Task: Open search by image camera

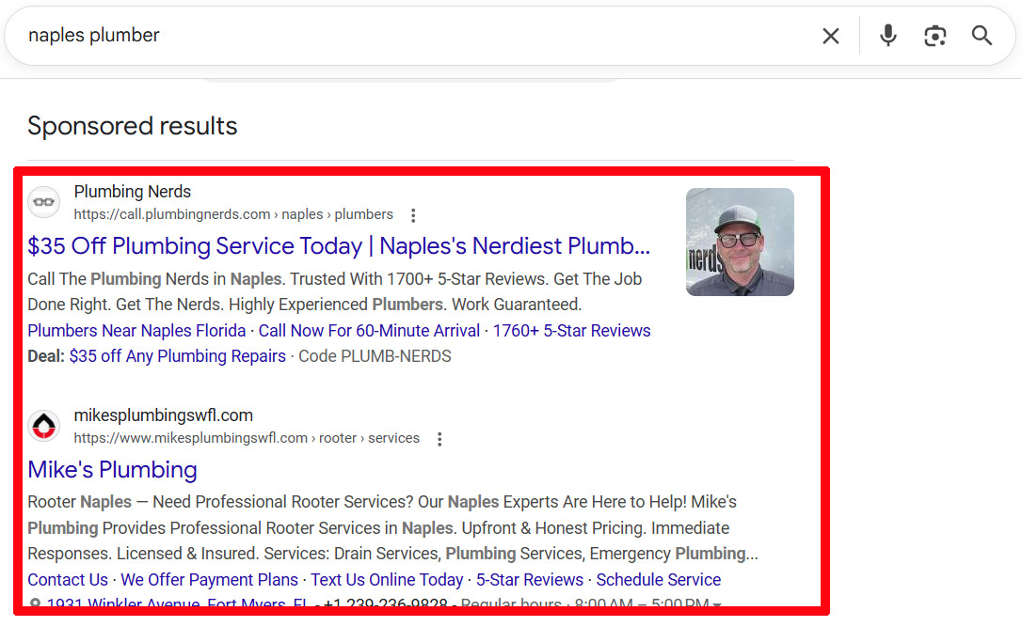Action: [934, 36]
